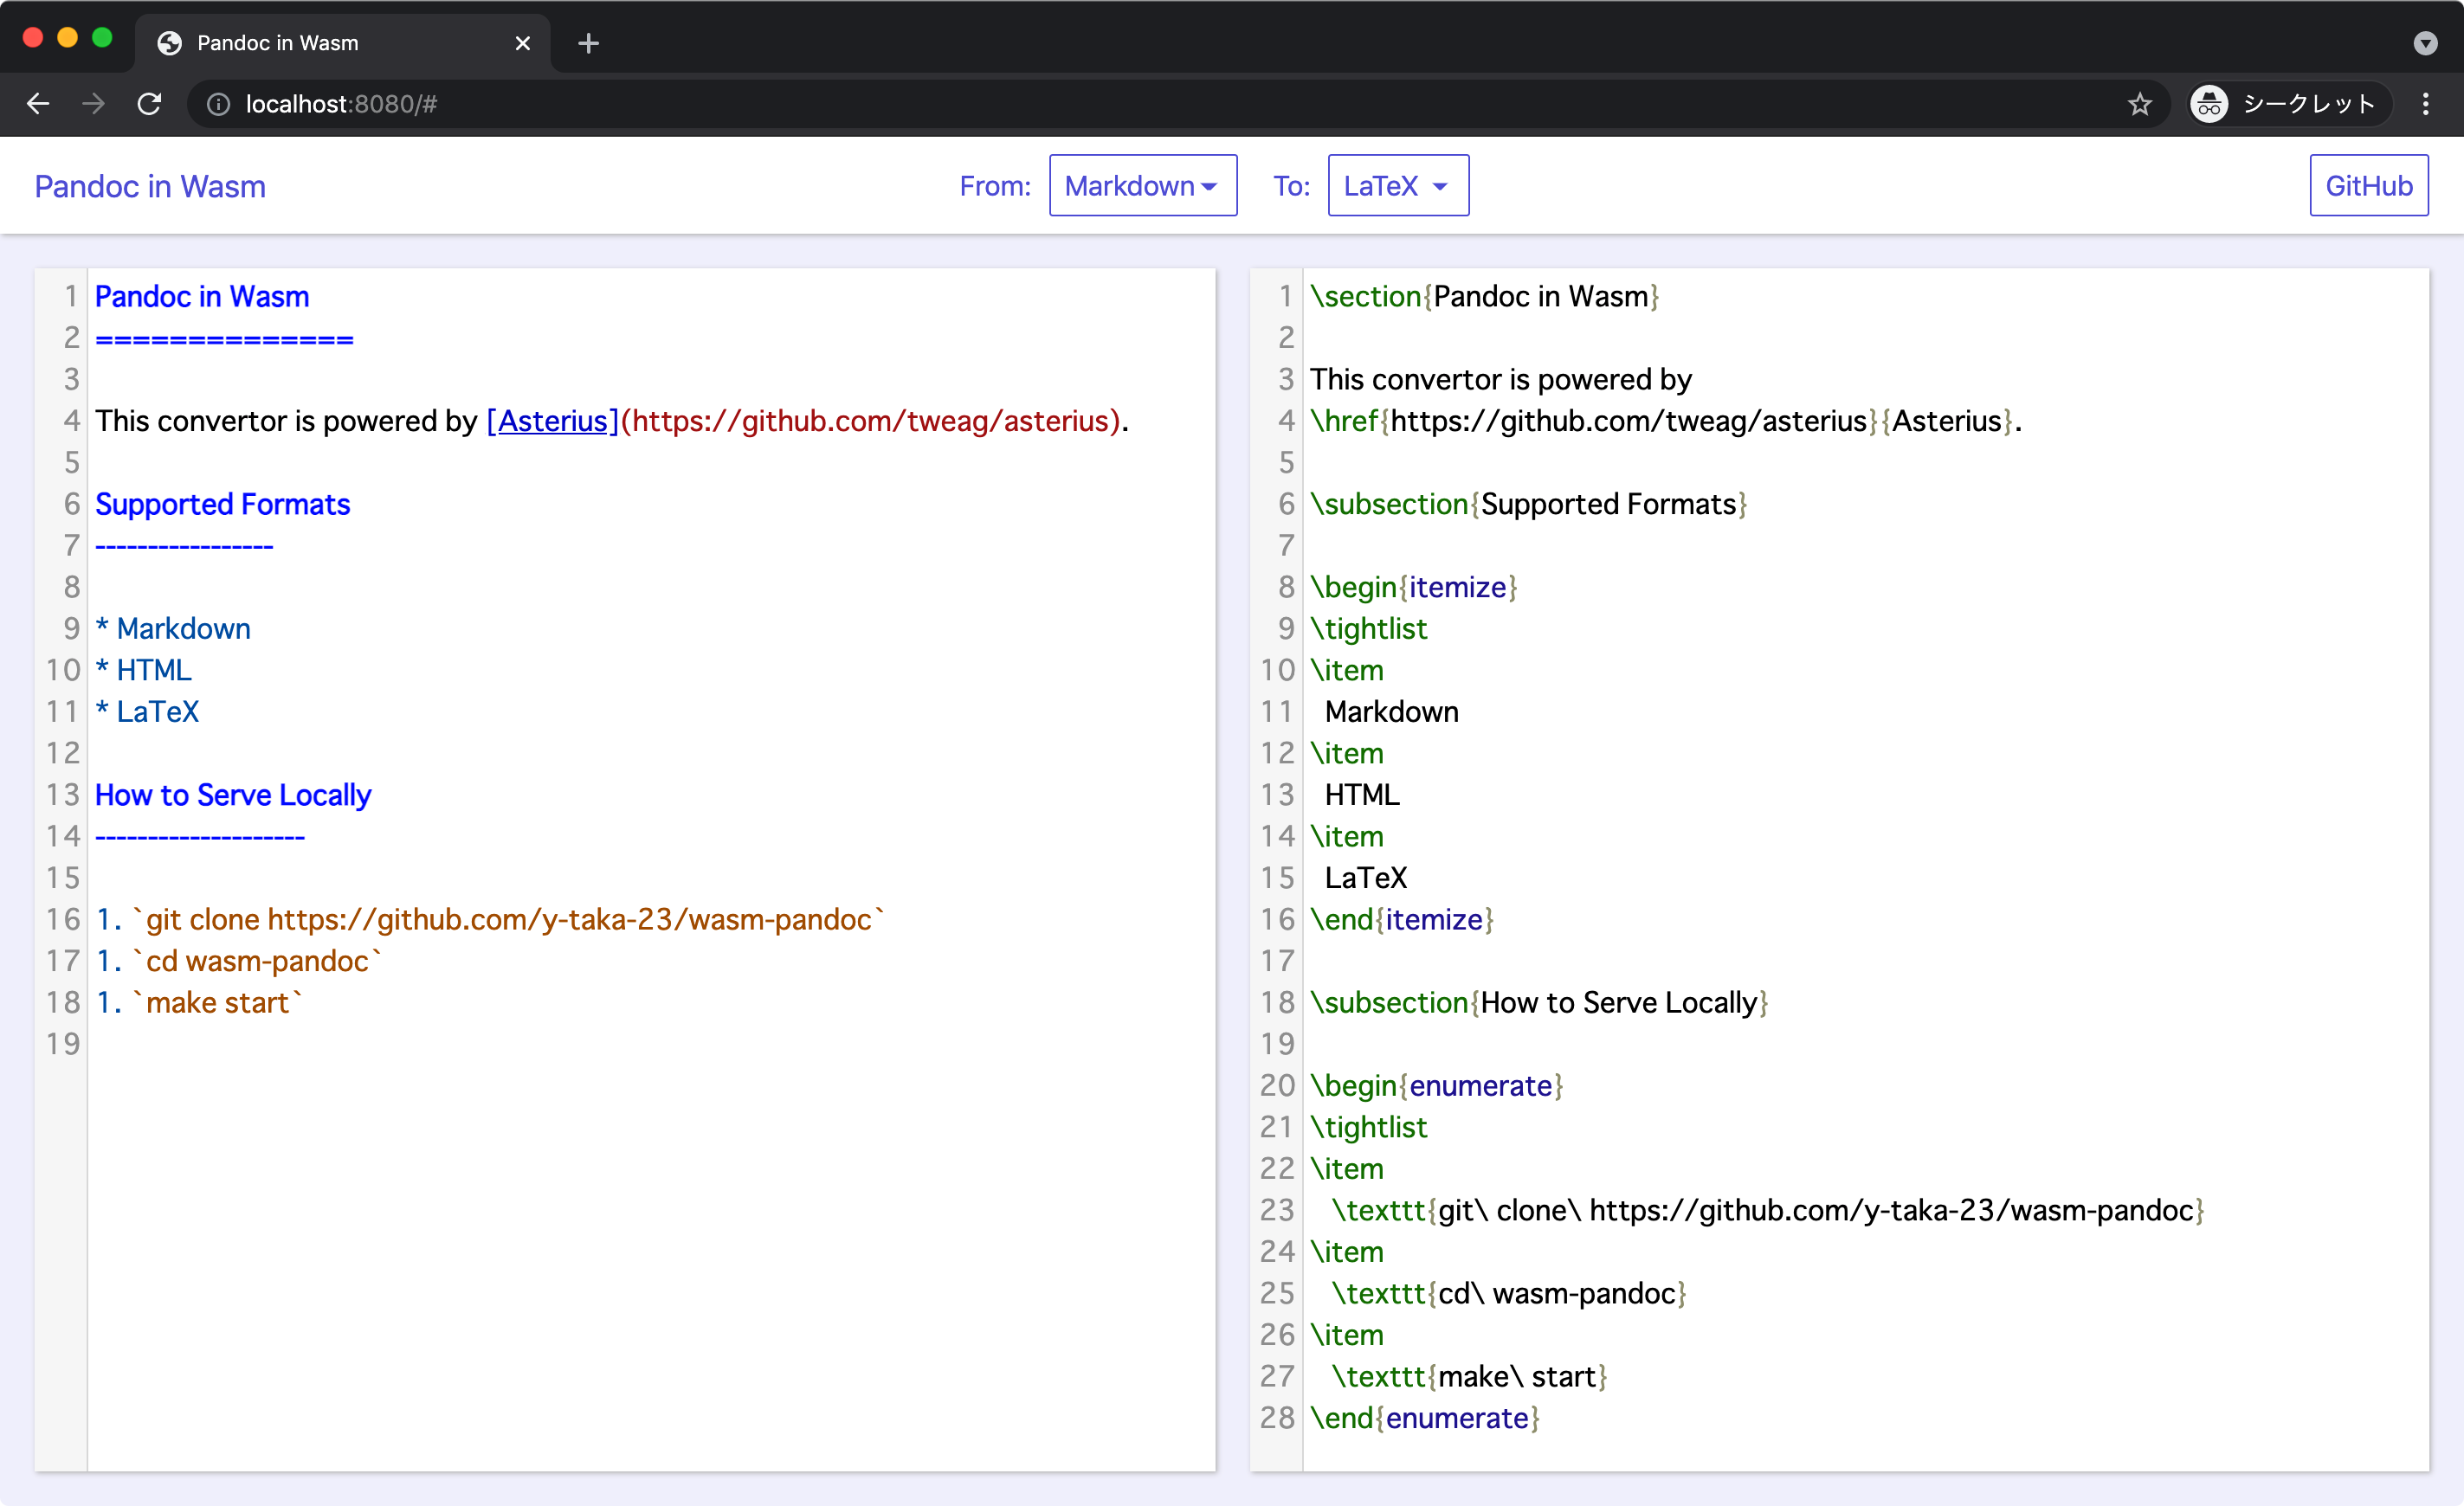Screen dimensions: 2464x1506
Task: Click the Pandoc in Wasm navbar brand link
Action: [150, 186]
